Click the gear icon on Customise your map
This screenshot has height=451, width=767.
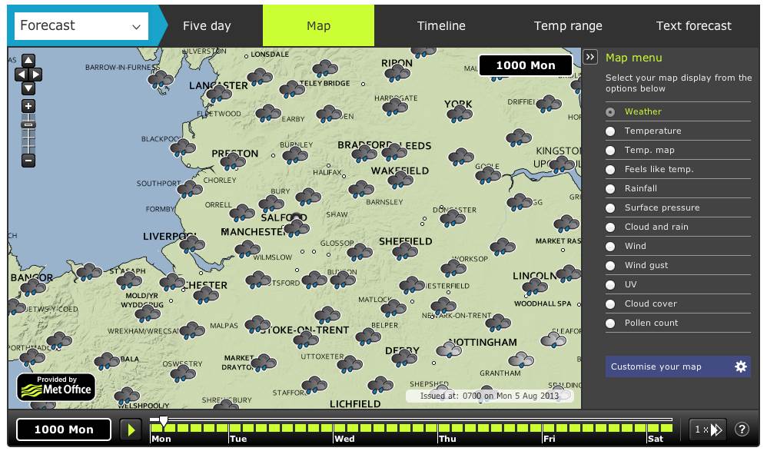tap(741, 366)
